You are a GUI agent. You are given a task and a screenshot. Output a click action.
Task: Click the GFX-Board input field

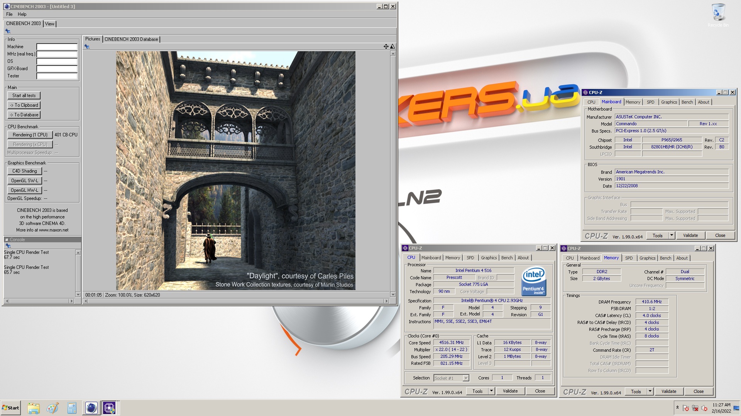pos(57,69)
